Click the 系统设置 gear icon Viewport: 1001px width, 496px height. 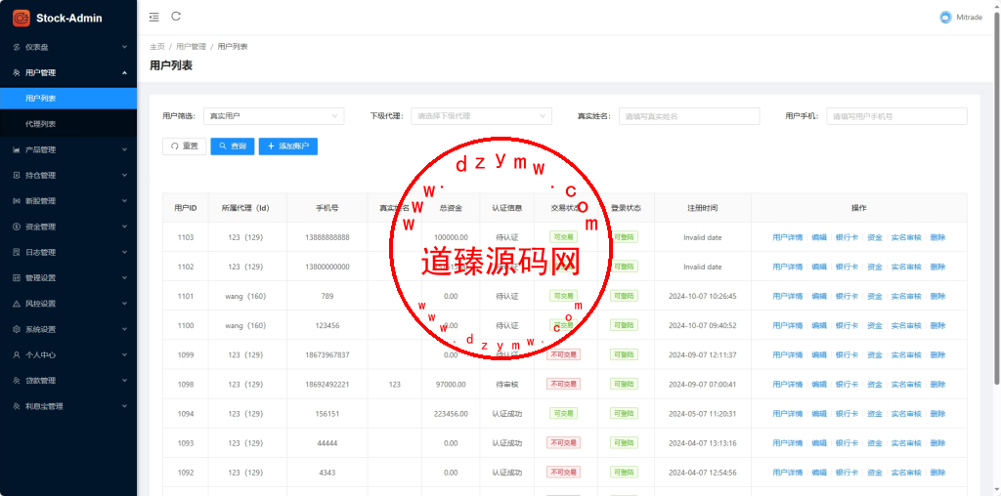pyautogui.click(x=17, y=330)
